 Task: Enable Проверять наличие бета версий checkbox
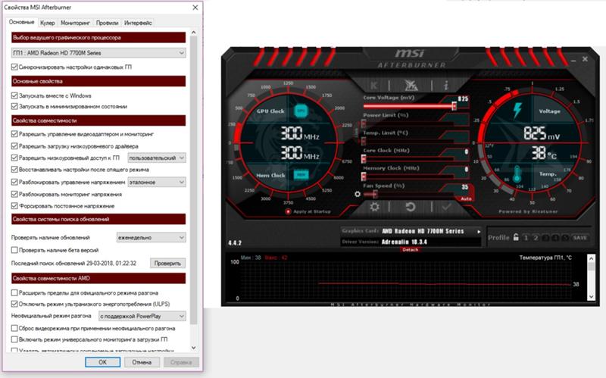pos(14,250)
